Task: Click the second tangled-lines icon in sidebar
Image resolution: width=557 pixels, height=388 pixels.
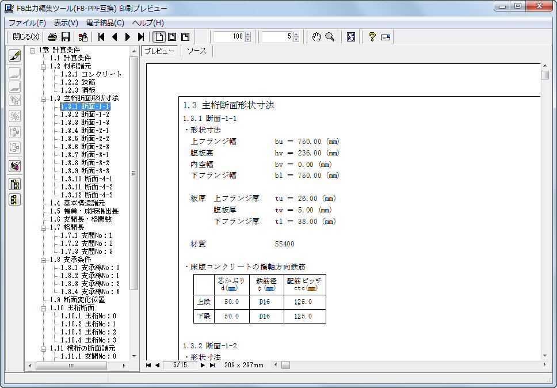Action: coord(15,116)
